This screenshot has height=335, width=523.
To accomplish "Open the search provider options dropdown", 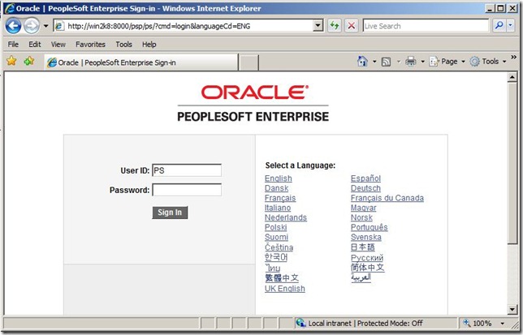I will point(511,26).
